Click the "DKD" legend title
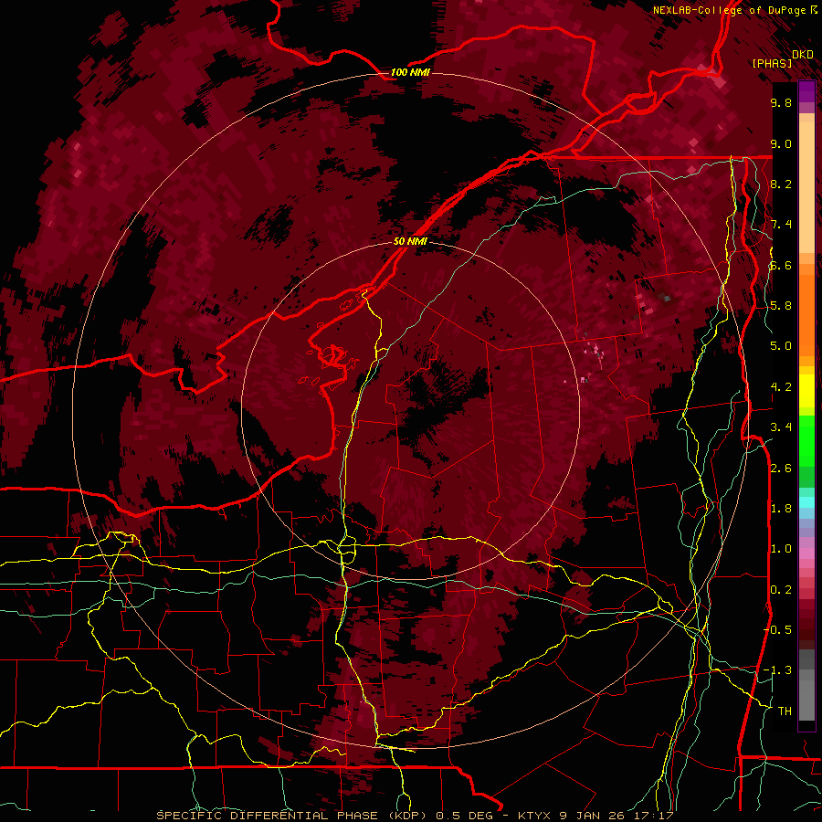The image size is (822, 822). 802,55
